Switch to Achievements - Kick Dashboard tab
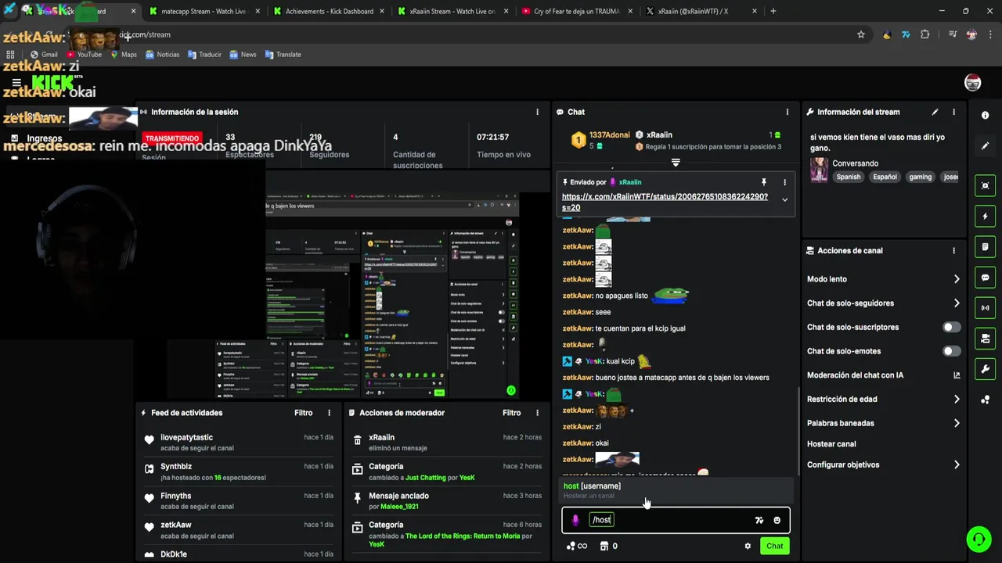The height and width of the screenshot is (563, 1002). (329, 11)
